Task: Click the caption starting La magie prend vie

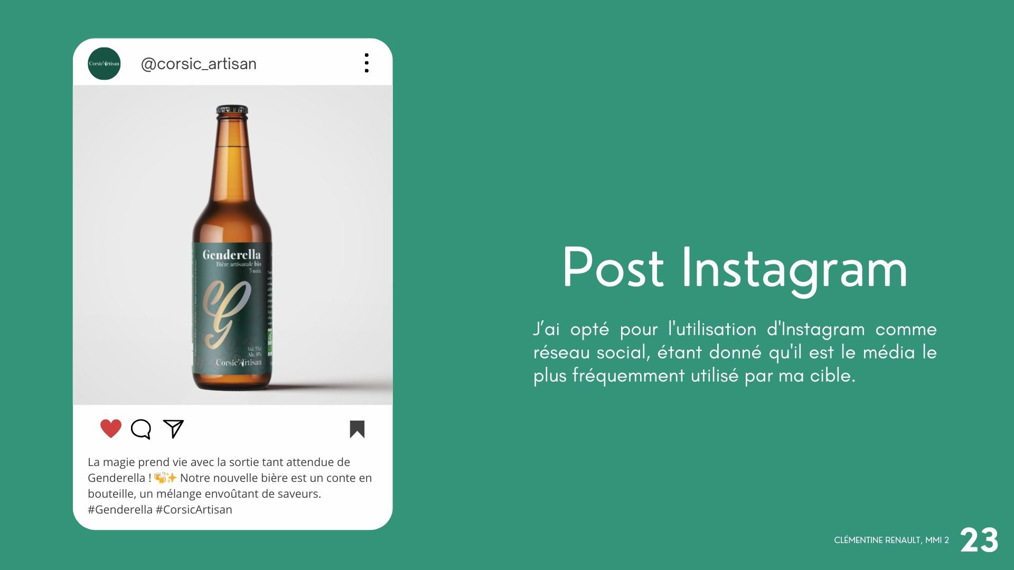Action: (x=230, y=486)
